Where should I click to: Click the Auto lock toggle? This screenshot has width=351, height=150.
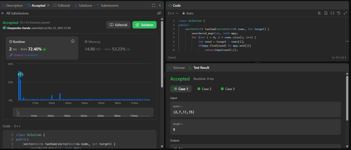pyautogui.click(x=188, y=13)
